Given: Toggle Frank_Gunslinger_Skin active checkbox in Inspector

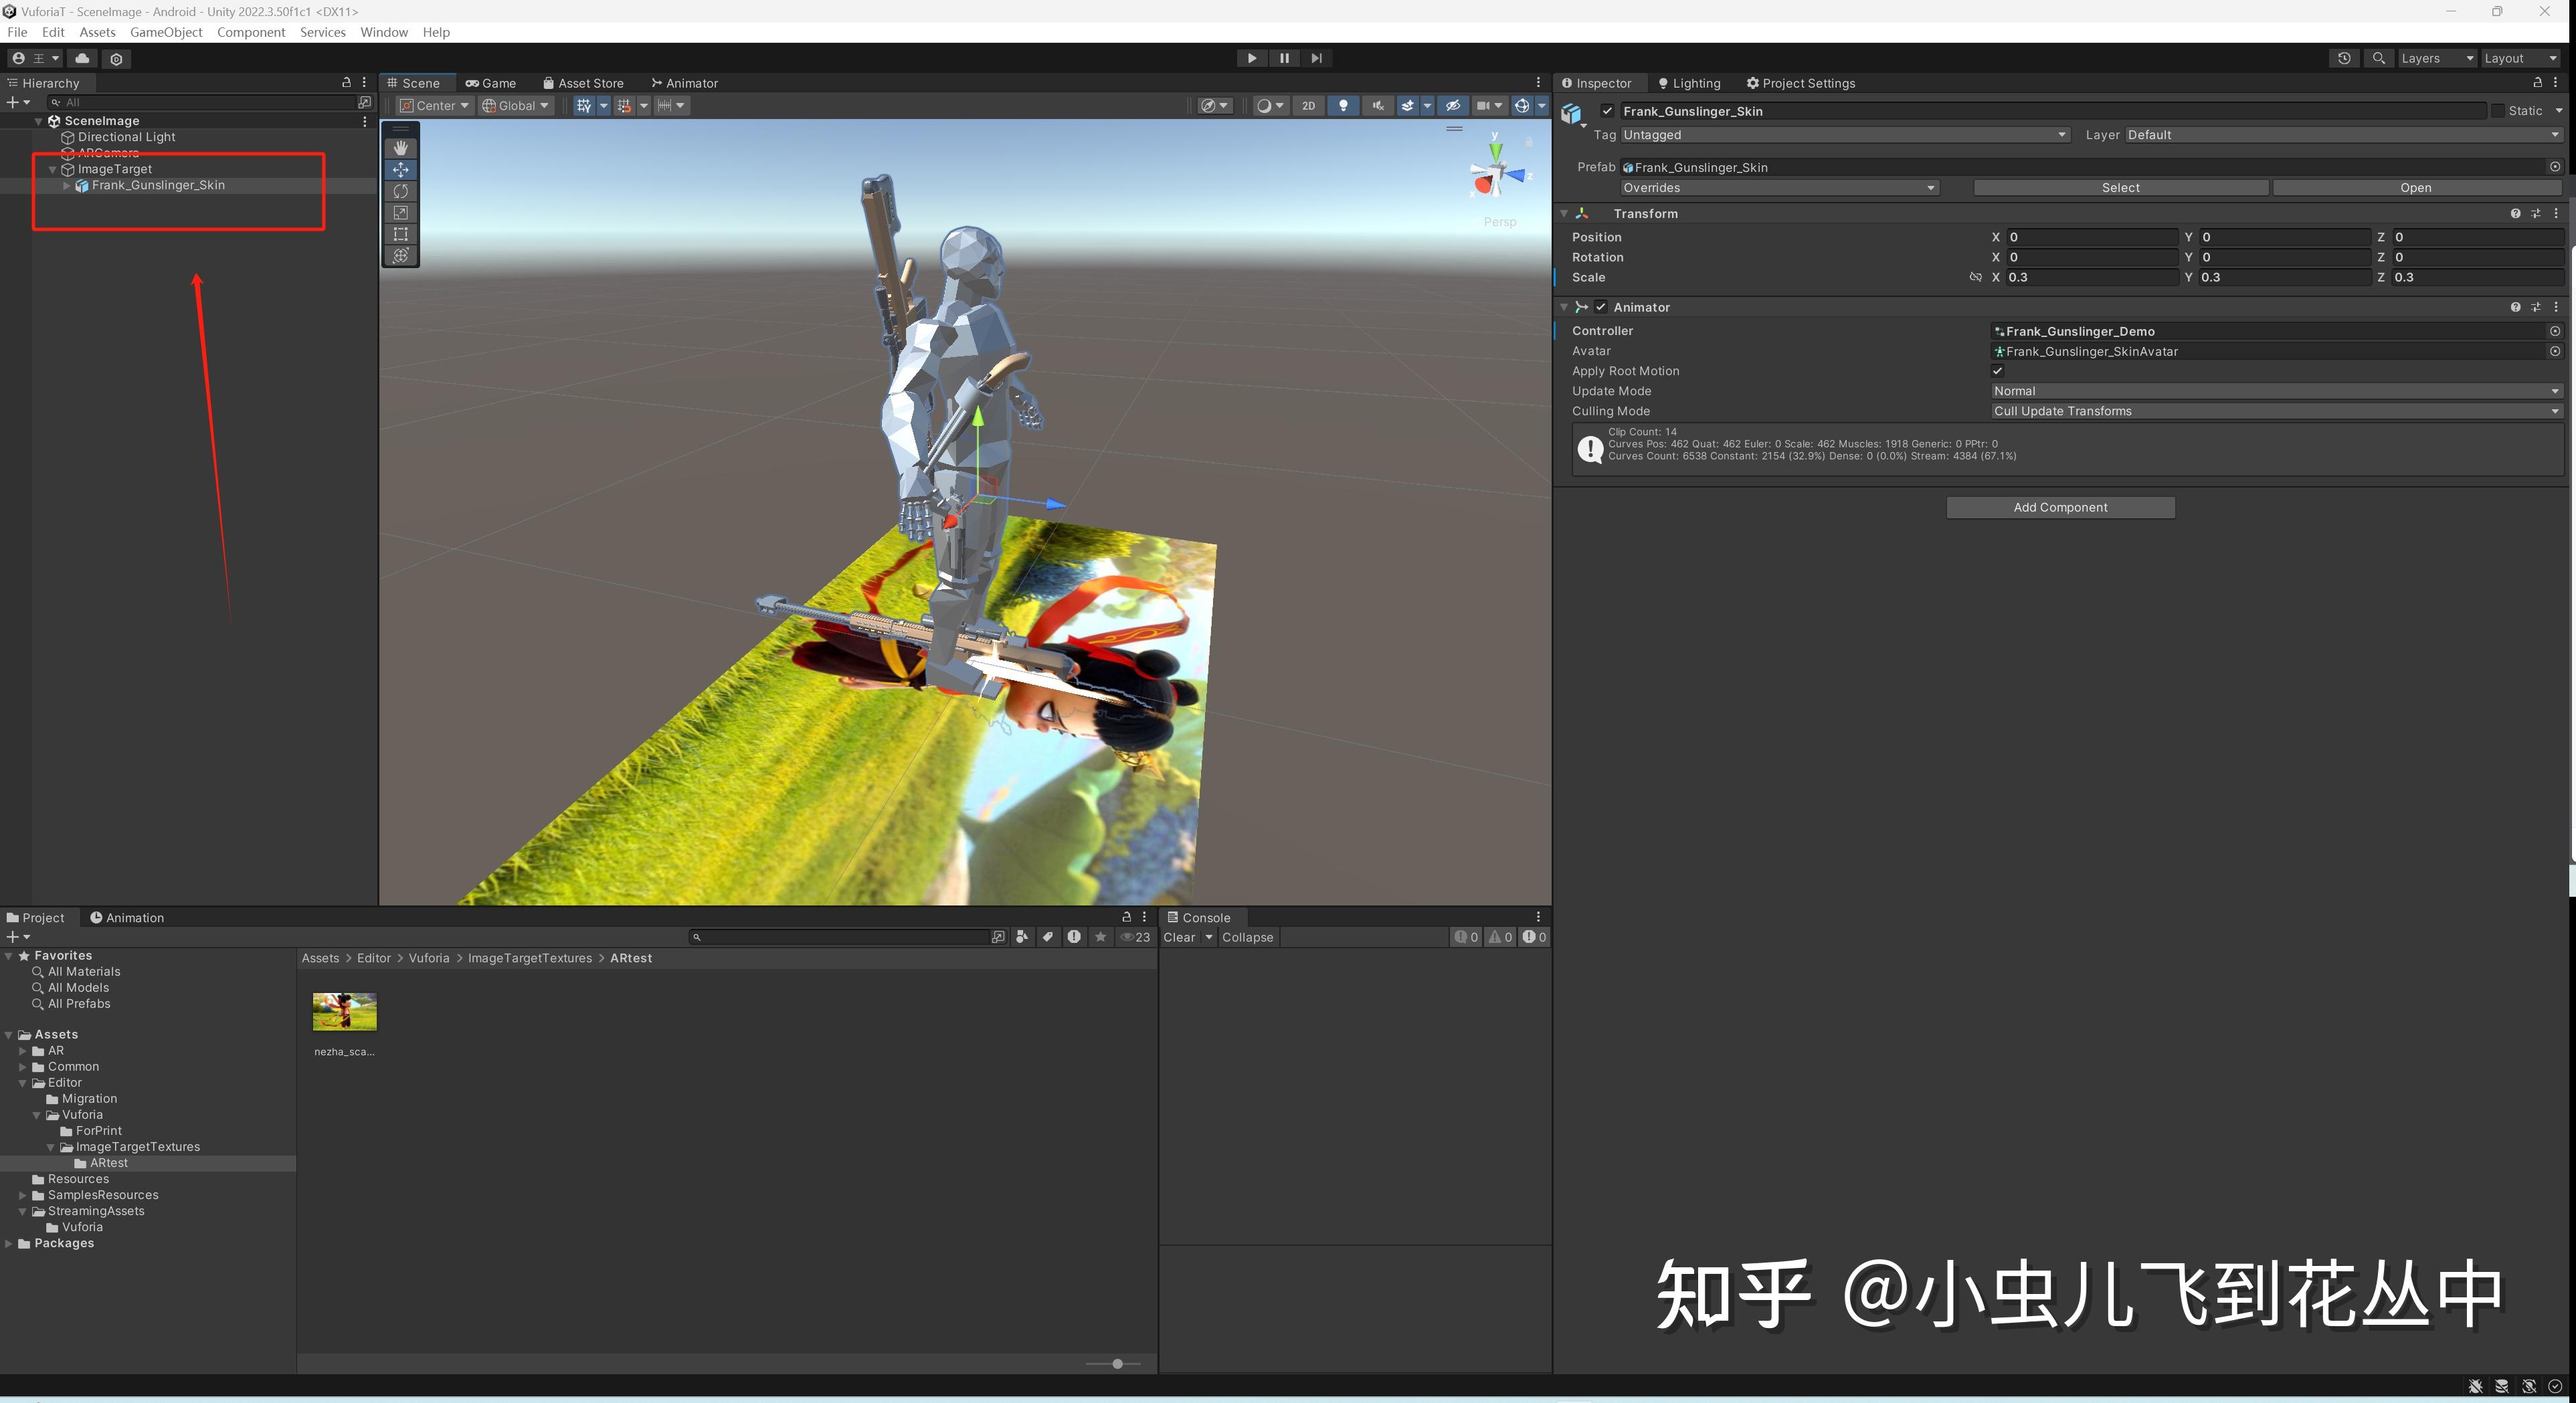Looking at the screenshot, I should tap(1606, 111).
